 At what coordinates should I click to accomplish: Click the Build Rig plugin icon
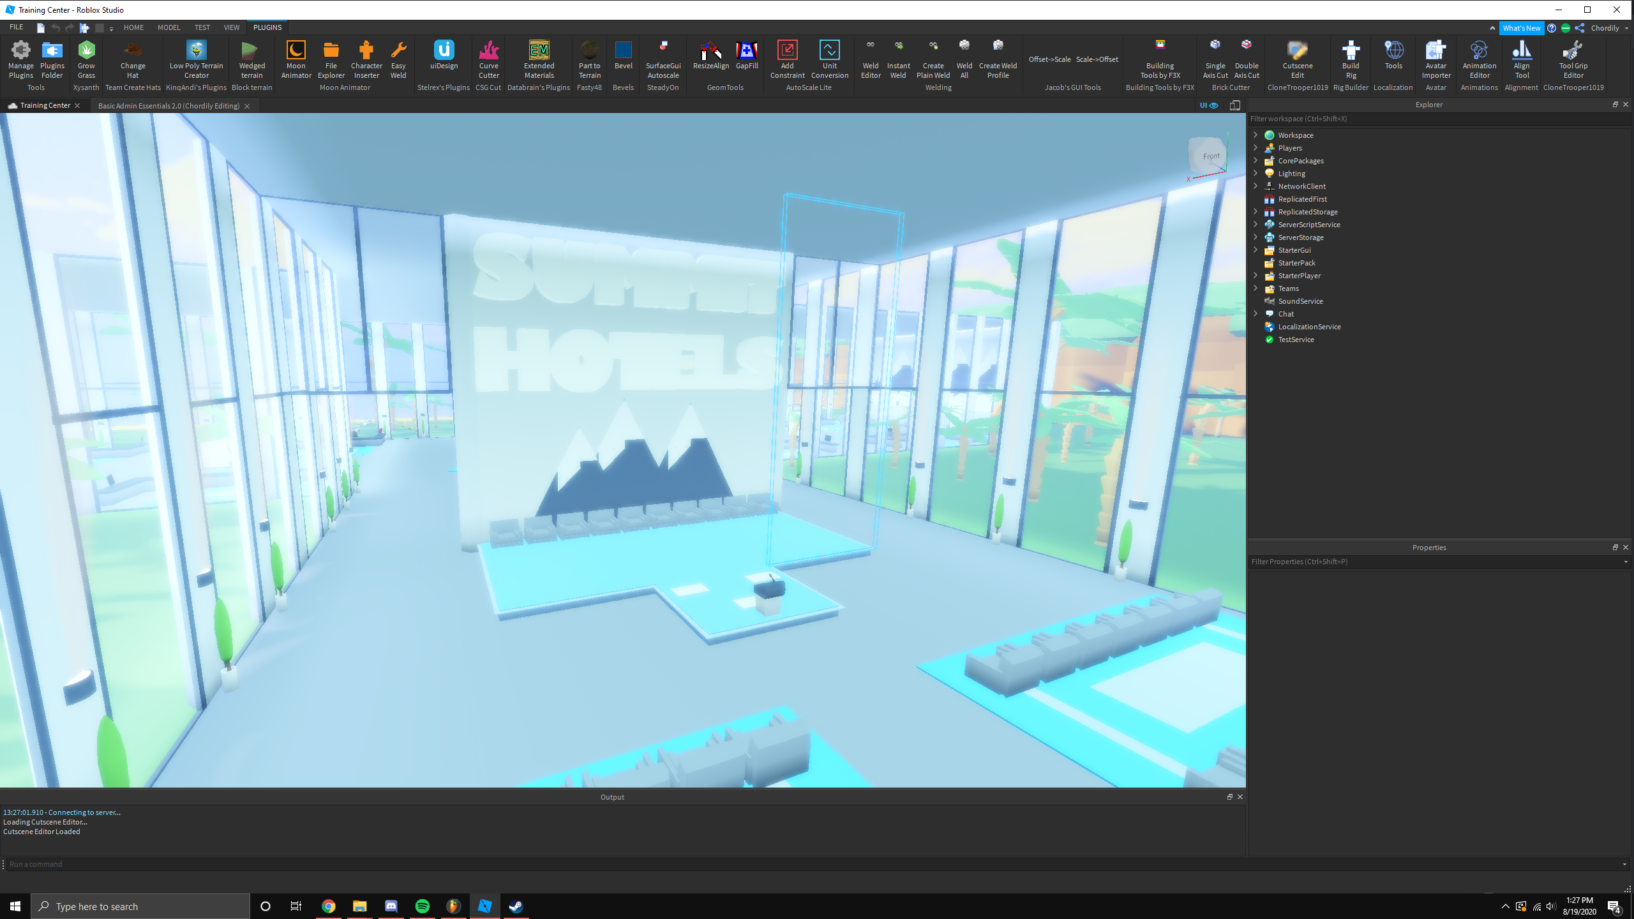pyautogui.click(x=1351, y=59)
